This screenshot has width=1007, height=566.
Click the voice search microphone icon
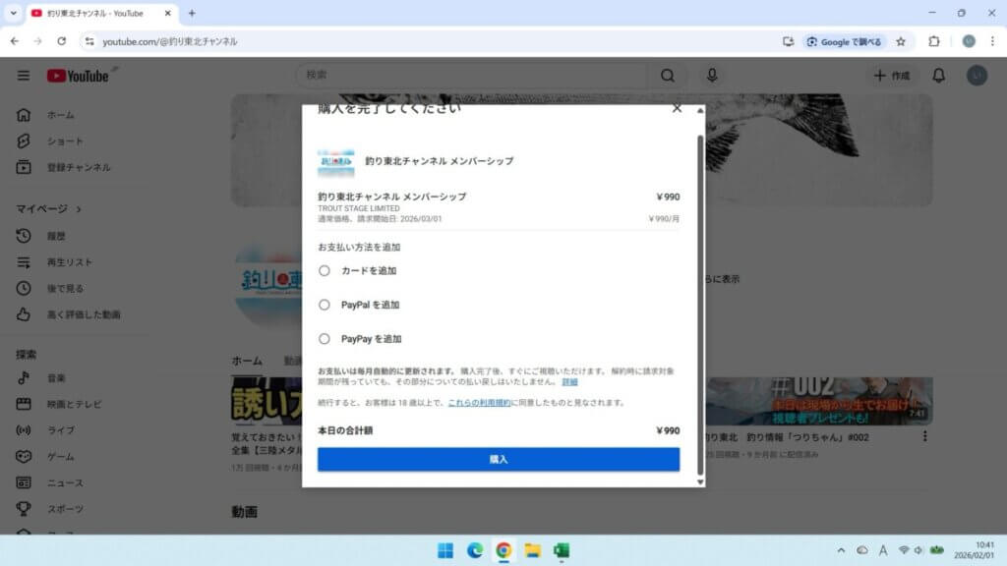(712, 76)
